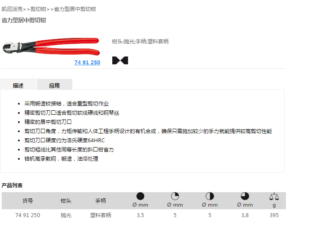
Task: Click the g unit label under scale
Action: 274,205
